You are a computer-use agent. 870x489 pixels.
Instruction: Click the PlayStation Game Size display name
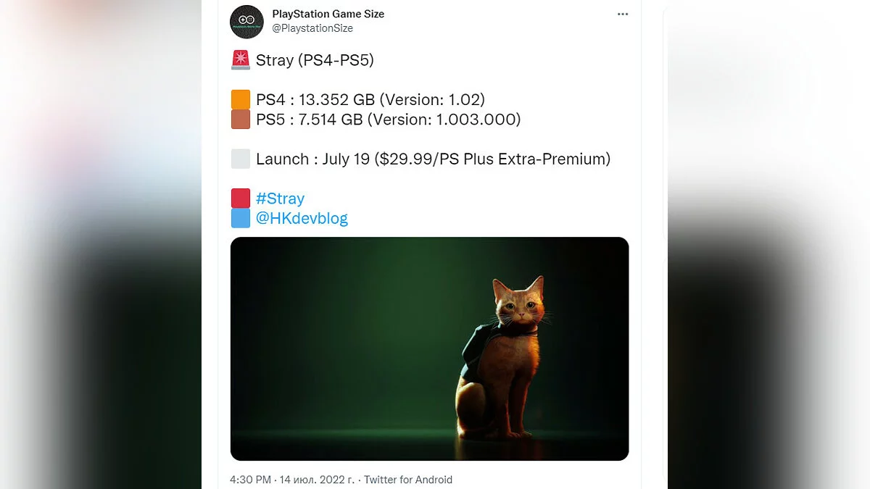[x=328, y=14]
